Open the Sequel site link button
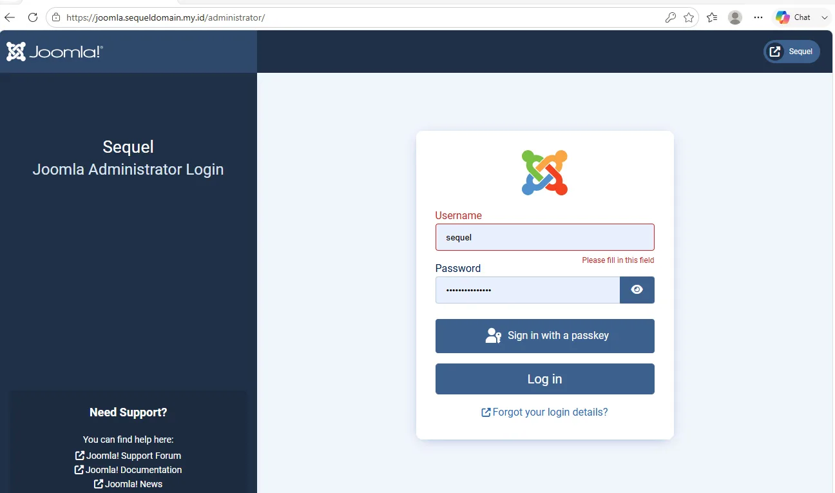The height and width of the screenshot is (493, 835). click(792, 52)
